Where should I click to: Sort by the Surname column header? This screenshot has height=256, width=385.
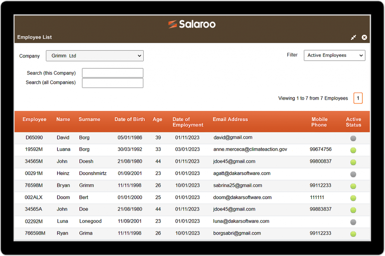89,119
